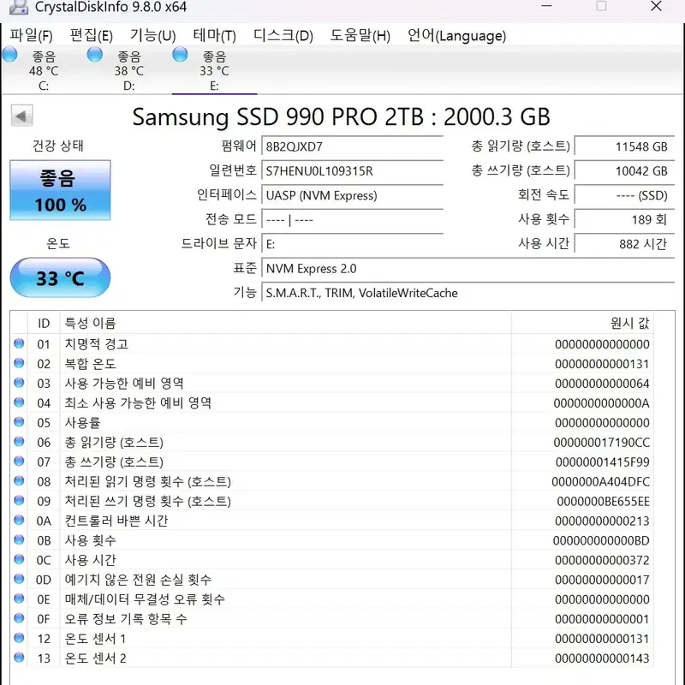Viewport: 685px width, 685px height.
Task: Click status dot for row 0F 오류 정보 기록
Action: [19, 618]
